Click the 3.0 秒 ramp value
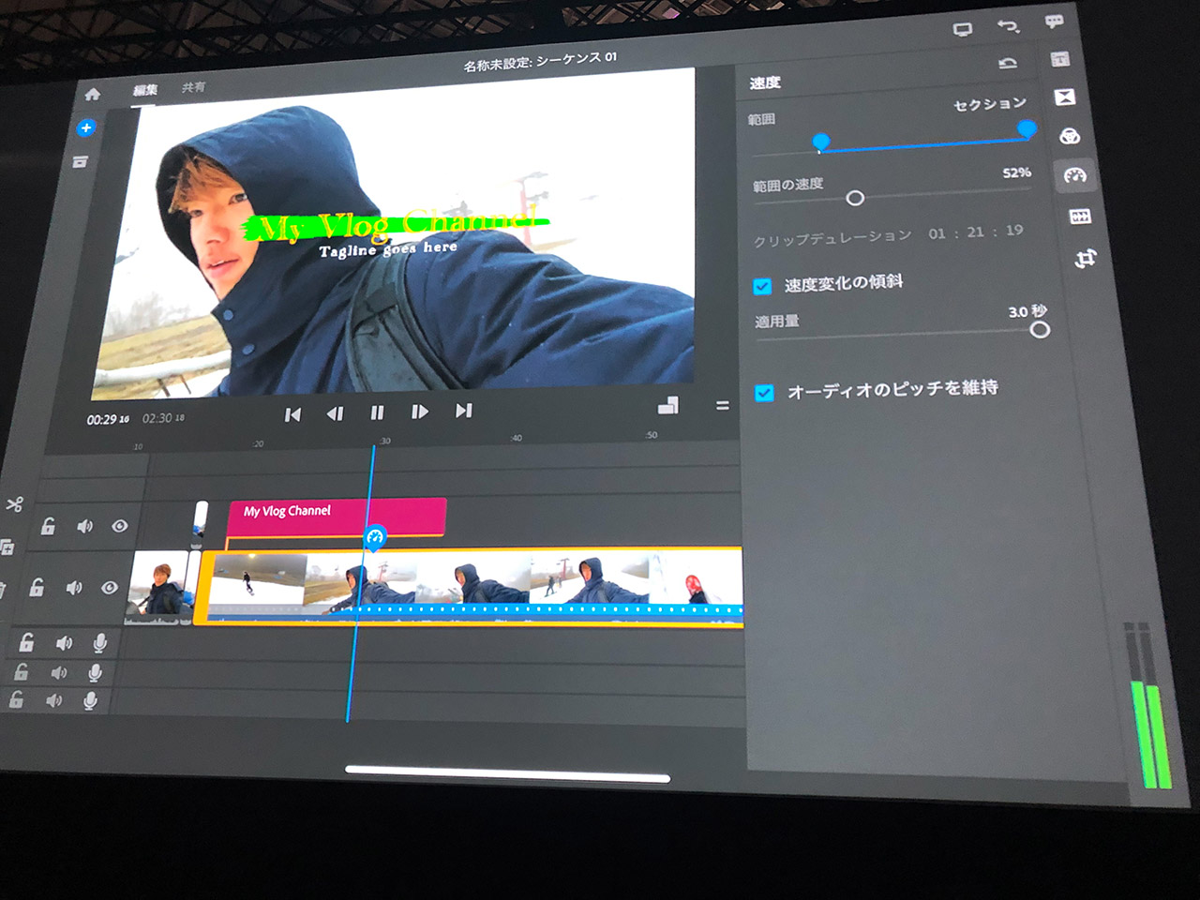1200x900 pixels. 1027,310
